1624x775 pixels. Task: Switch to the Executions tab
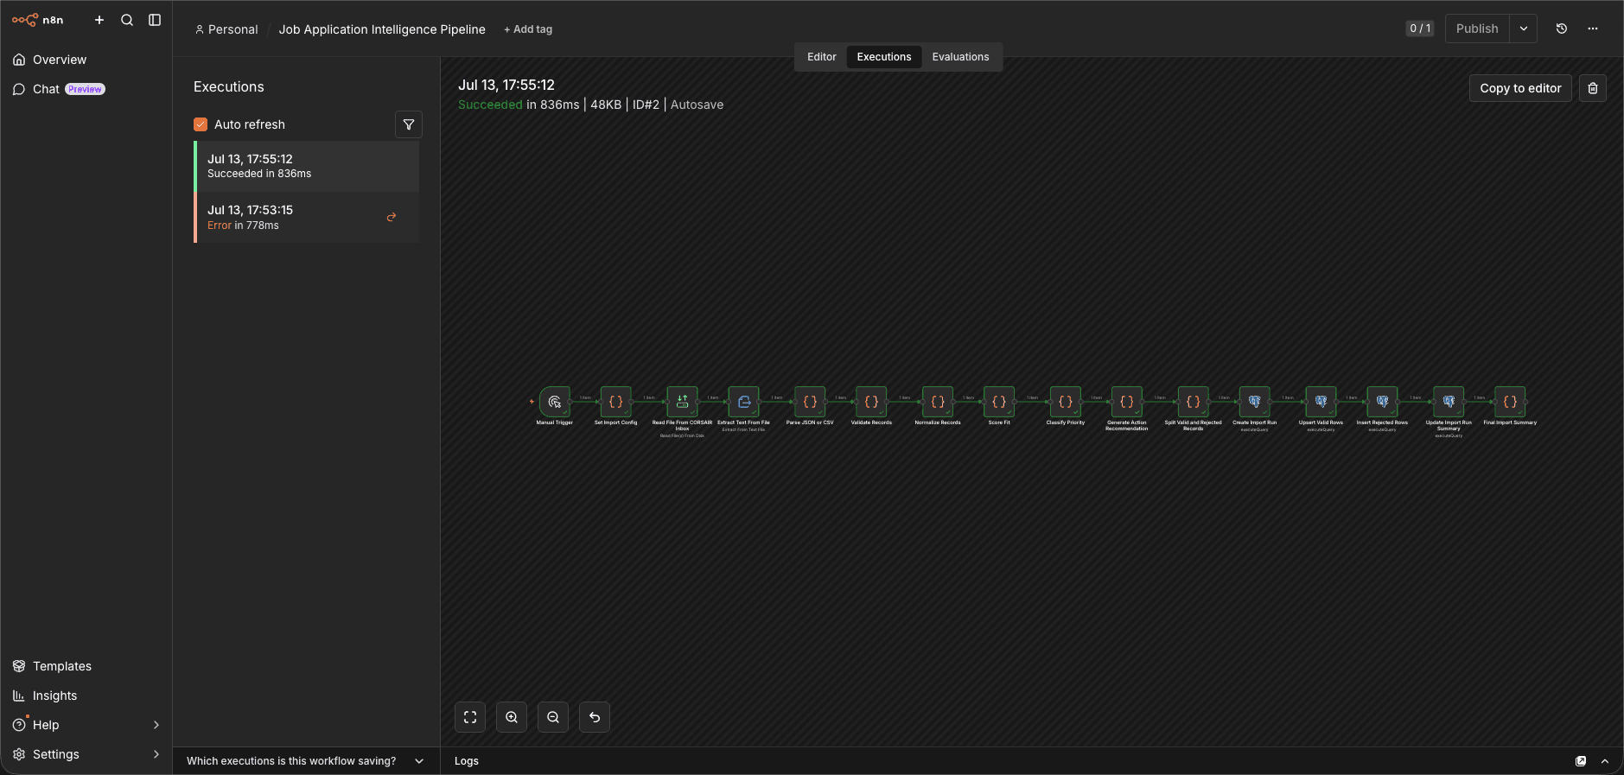884,57
